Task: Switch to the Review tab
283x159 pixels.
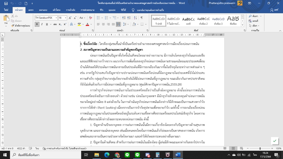Action: pos(102,10)
